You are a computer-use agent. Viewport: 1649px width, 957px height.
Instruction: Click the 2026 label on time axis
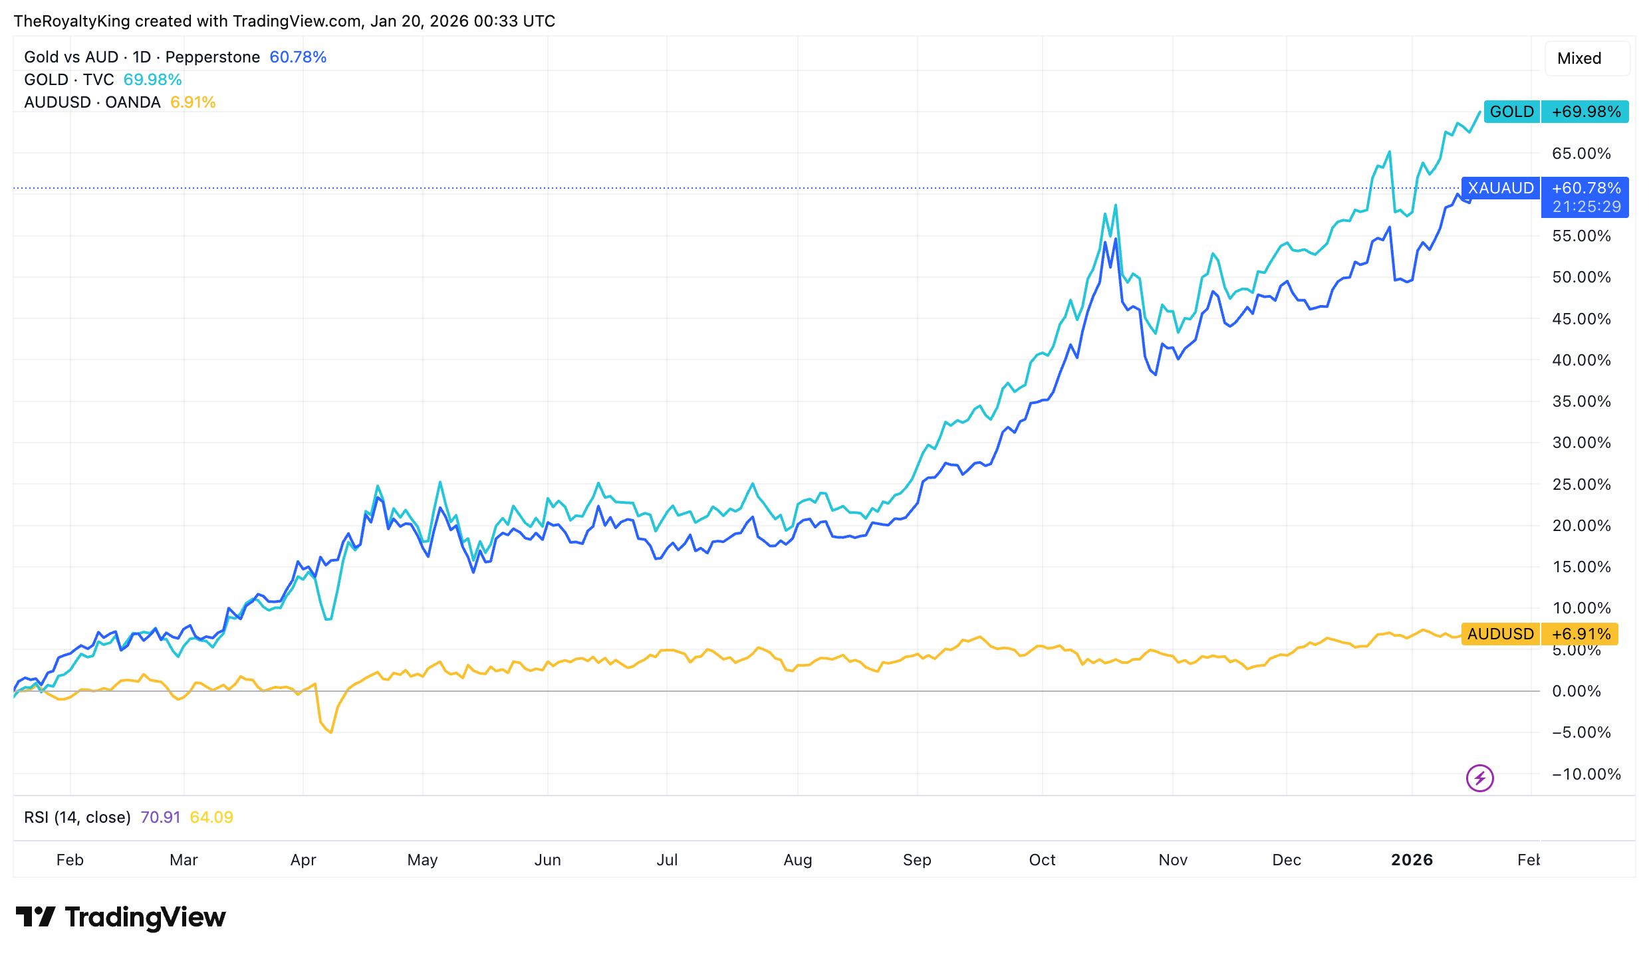click(1412, 860)
